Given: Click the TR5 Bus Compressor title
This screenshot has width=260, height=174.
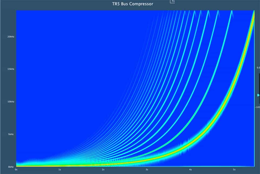Looking at the screenshot, I should coord(133,4).
